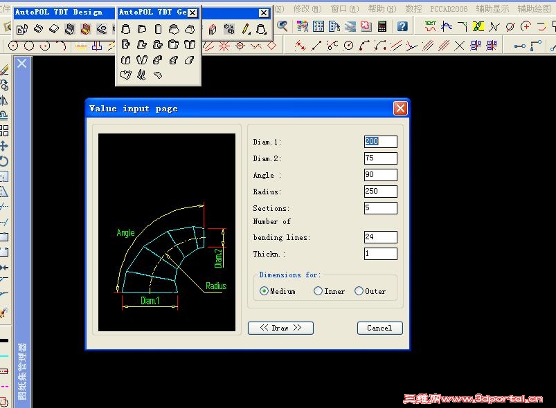Image resolution: width=556 pixels, height=408 pixels.
Task: Click the red diamond icon in second toolbar row
Action: click(271, 46)
